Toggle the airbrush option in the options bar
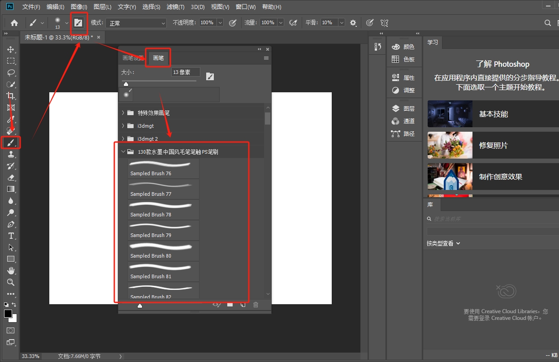559x362 pixels. click(x=293, y=22)
